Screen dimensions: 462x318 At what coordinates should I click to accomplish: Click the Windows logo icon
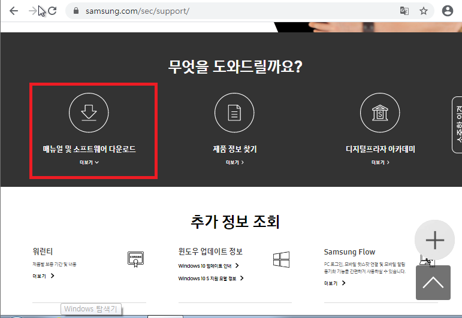coord(281,259)
